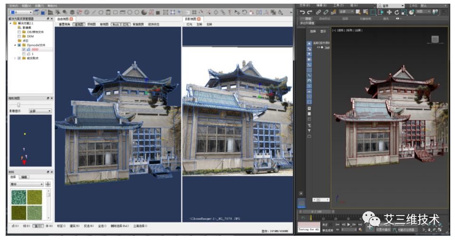Open the layer color dropdown in modeler toolbar
Viewport: 455px width, 240px height.
[21, 12]
